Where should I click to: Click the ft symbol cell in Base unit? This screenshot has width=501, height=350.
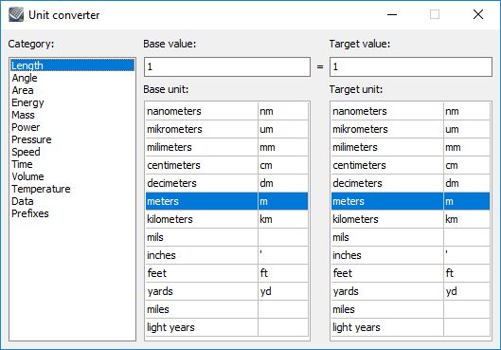[x=283, y=273]
